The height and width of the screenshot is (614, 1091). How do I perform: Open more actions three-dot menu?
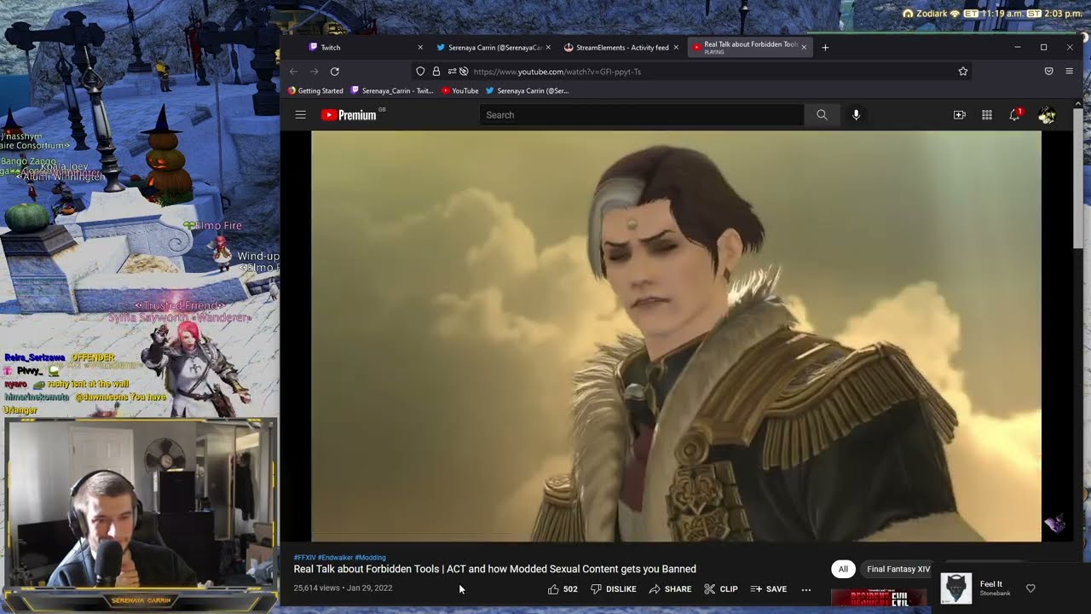coord(806,589)
